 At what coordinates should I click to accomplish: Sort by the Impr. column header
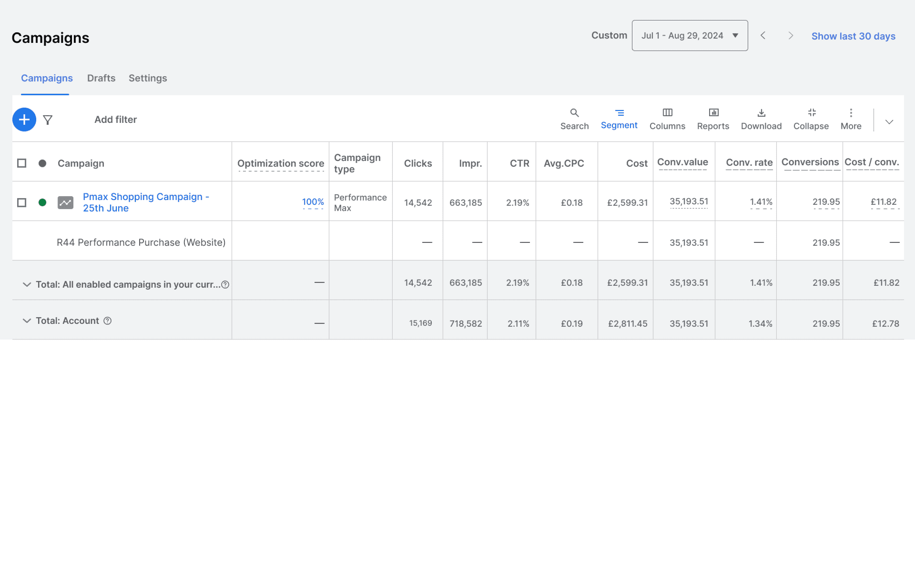470,163
